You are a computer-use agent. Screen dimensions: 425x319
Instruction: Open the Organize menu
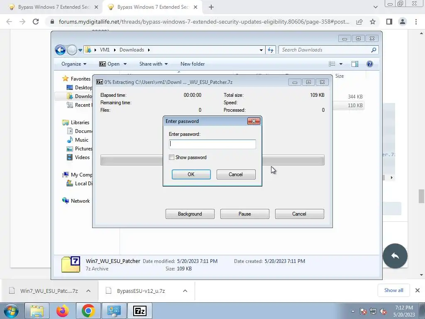74,64
